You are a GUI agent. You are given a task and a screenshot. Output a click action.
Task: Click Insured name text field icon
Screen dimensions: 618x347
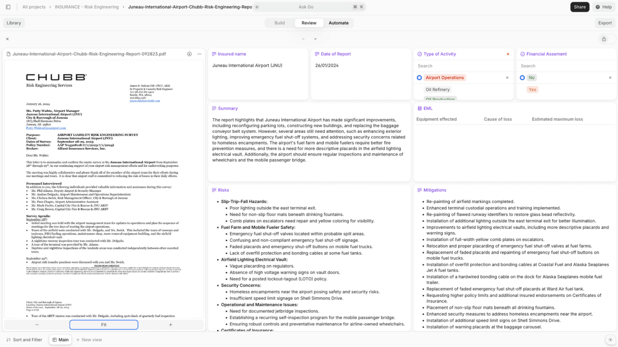point(214,54)
